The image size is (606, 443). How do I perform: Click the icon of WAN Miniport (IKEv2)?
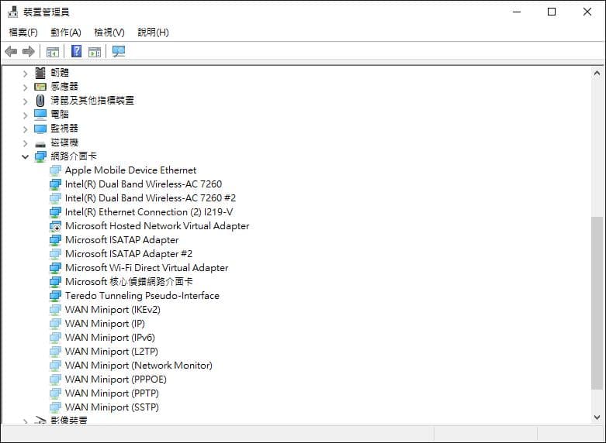[55, 310]
